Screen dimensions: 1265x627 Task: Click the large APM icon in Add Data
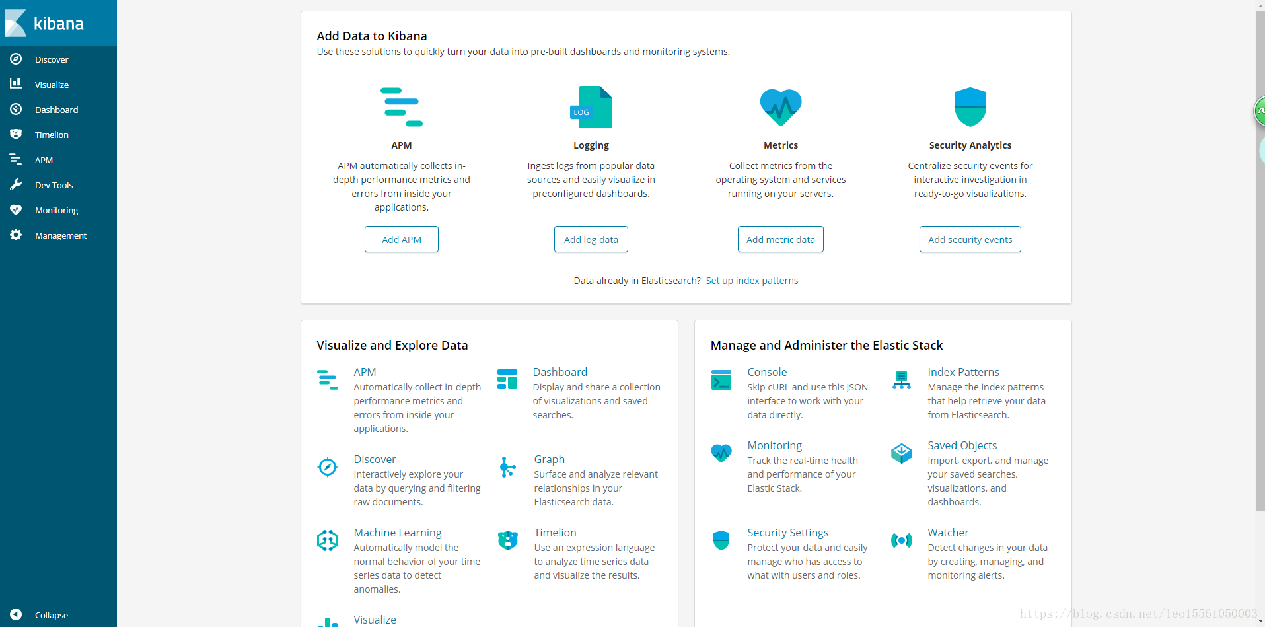pyautogui.click(x=402, y=107)
